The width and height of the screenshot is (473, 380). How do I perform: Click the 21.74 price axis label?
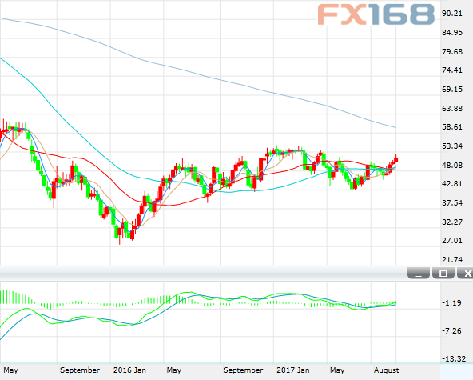click(x=452, y=259)
